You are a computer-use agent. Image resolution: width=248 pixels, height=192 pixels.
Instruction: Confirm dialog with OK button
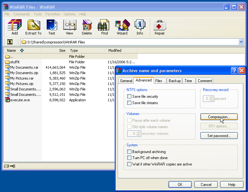coord(180,185)
